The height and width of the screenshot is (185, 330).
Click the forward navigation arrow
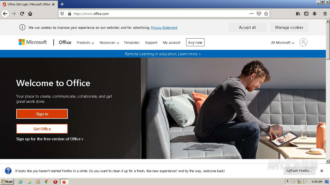[x=14, y=14]
